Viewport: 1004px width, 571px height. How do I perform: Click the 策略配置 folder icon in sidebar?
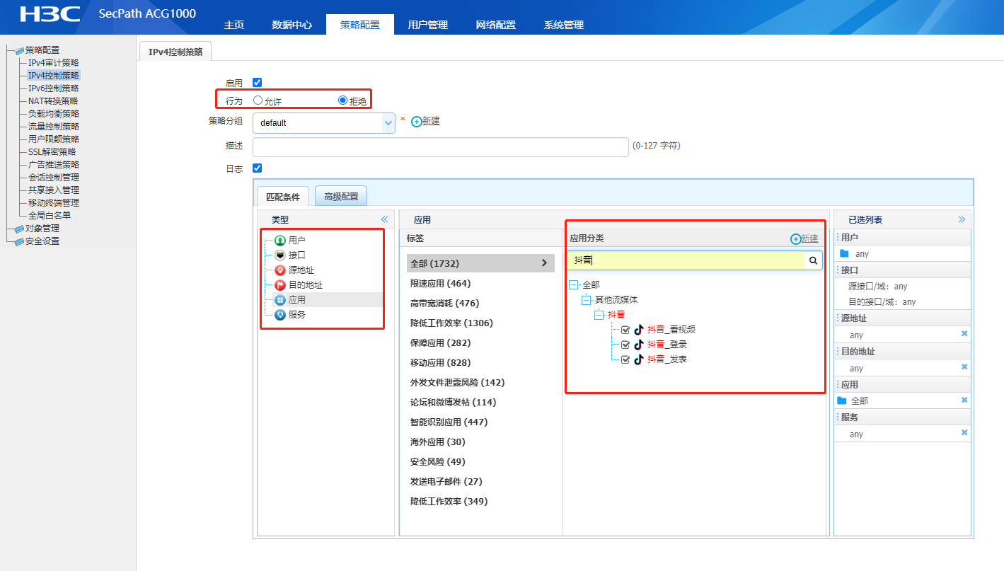20,50
